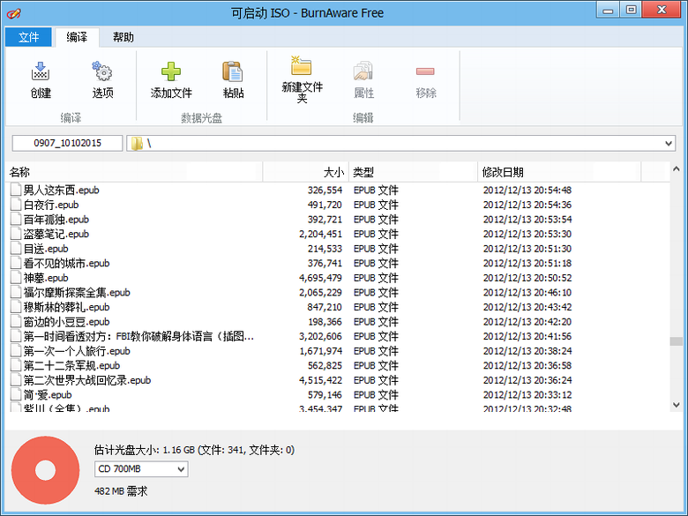The height and width of the screenshot is (516, 688).
Task: Switch to the 帮助 tab
Action: click(x=123, y=37)
